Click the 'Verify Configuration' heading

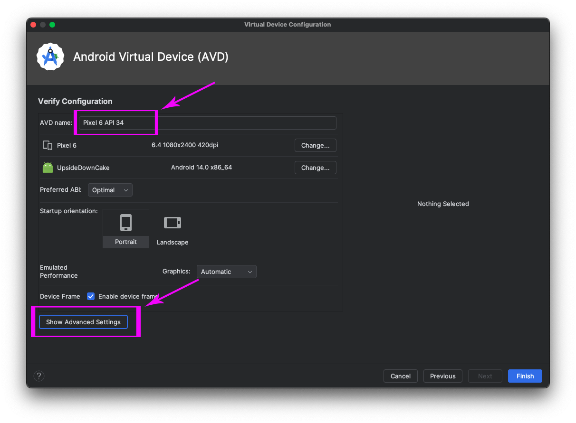tap(75, 101)
